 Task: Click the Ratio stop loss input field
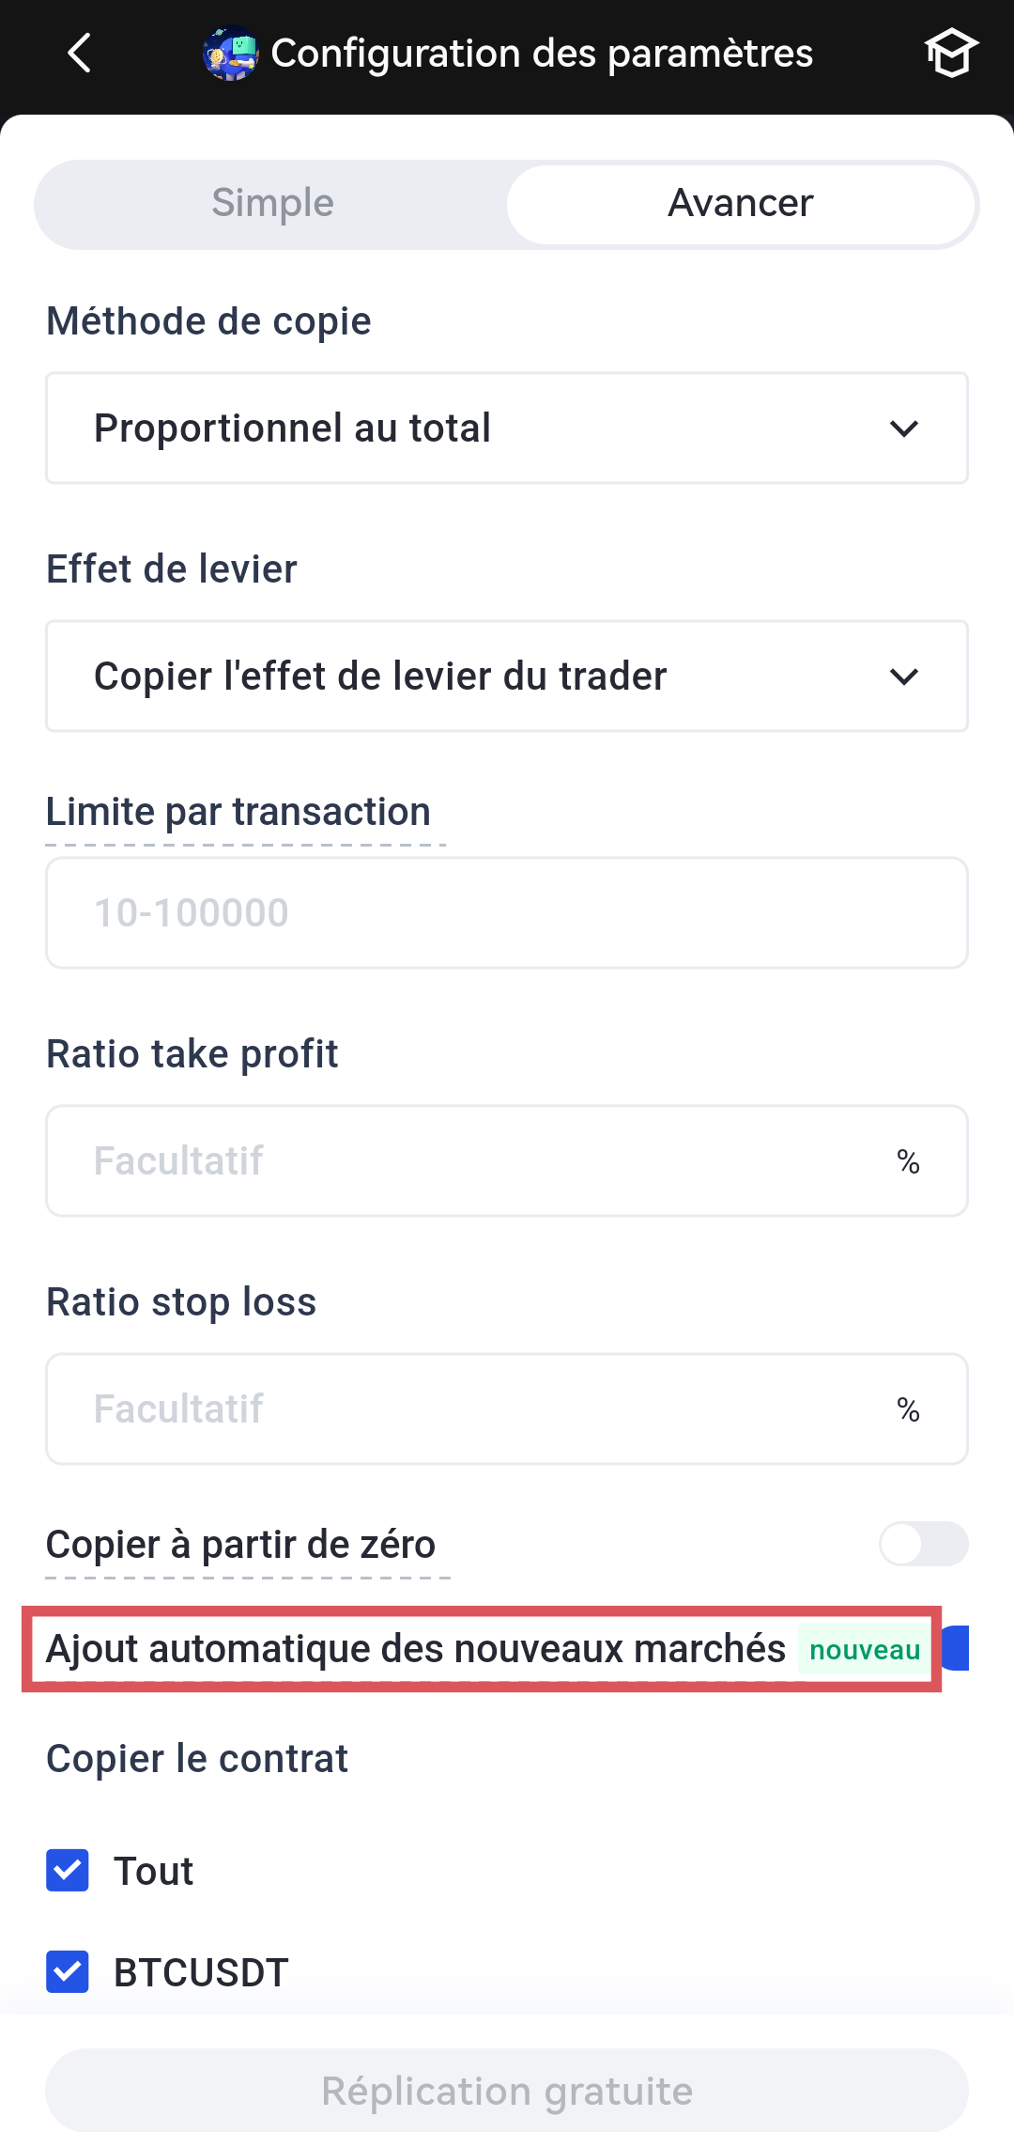point(469,1409)
